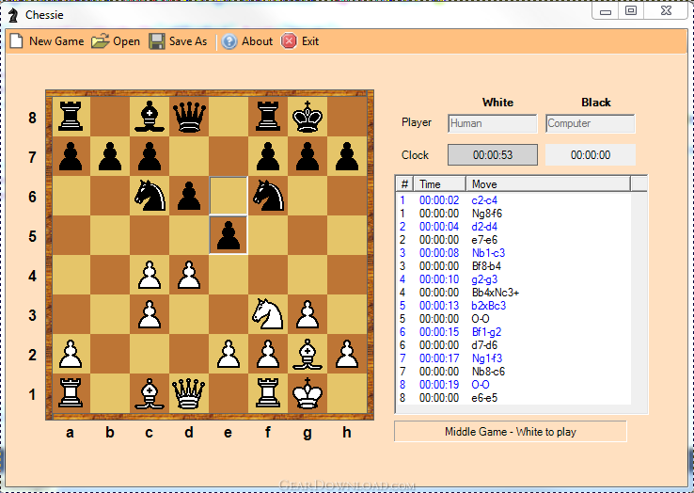Select the Bf8-b4 move row
This screenshot has height=493, width=694.
[513, 266]
